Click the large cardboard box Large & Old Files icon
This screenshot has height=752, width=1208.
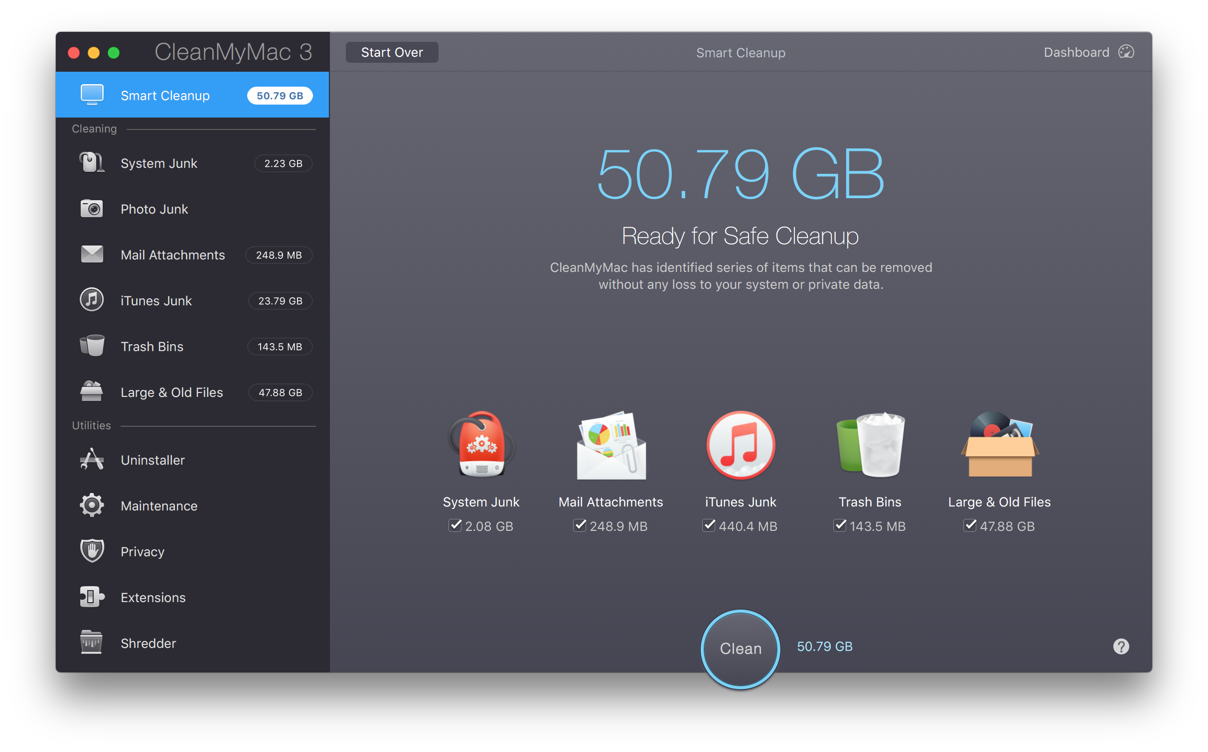[x=1000, y=445]
